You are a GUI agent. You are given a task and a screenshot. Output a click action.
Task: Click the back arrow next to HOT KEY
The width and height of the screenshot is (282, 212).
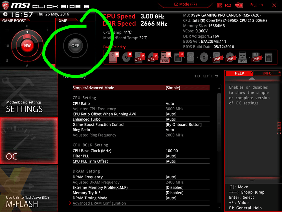pyautogui.click(x=217, y=76)
